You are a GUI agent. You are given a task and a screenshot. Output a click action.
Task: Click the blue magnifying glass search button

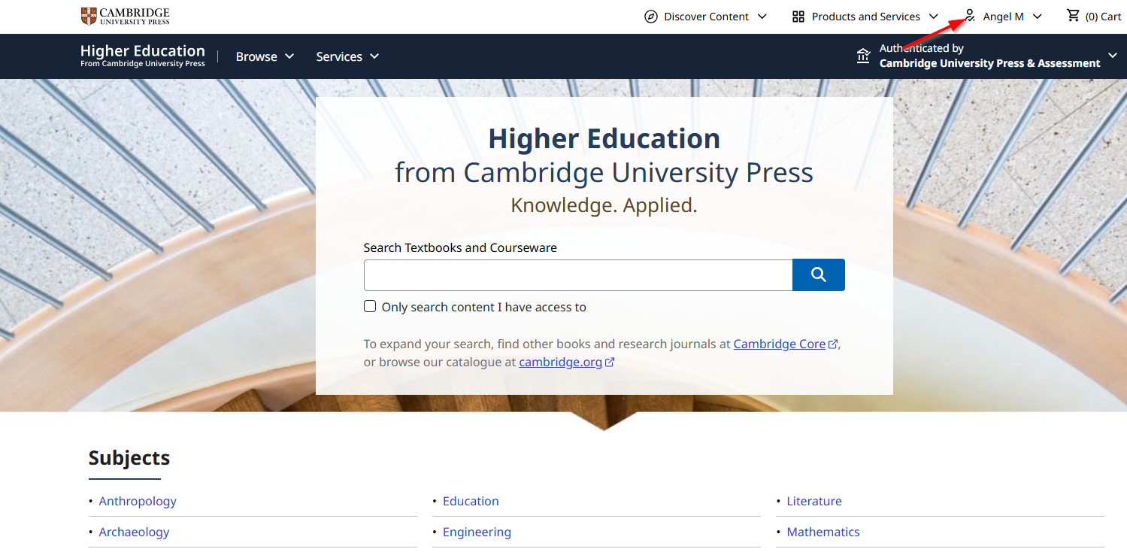click(x=819, y=274)
